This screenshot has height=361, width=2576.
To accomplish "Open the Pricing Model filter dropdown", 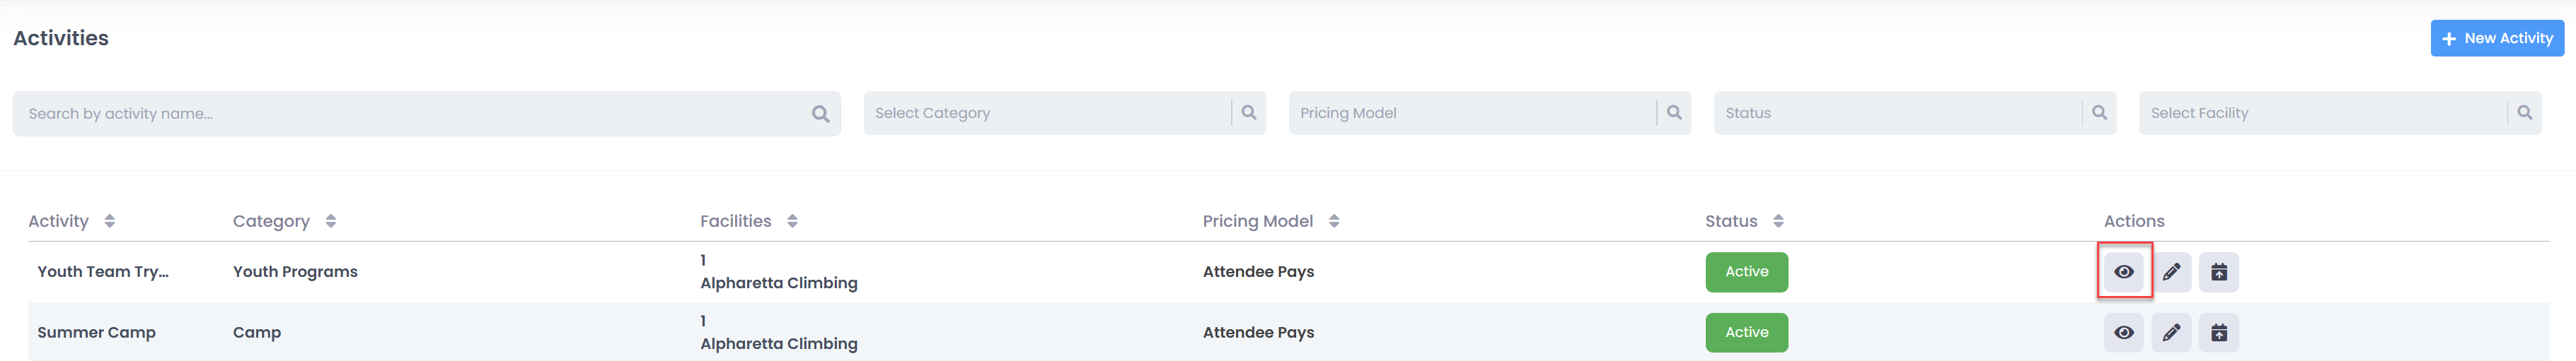I will (1471, 113).
